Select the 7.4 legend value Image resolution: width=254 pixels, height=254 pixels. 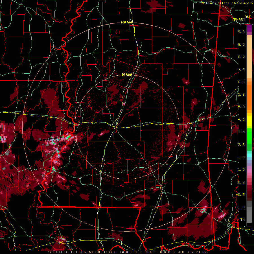241,69
